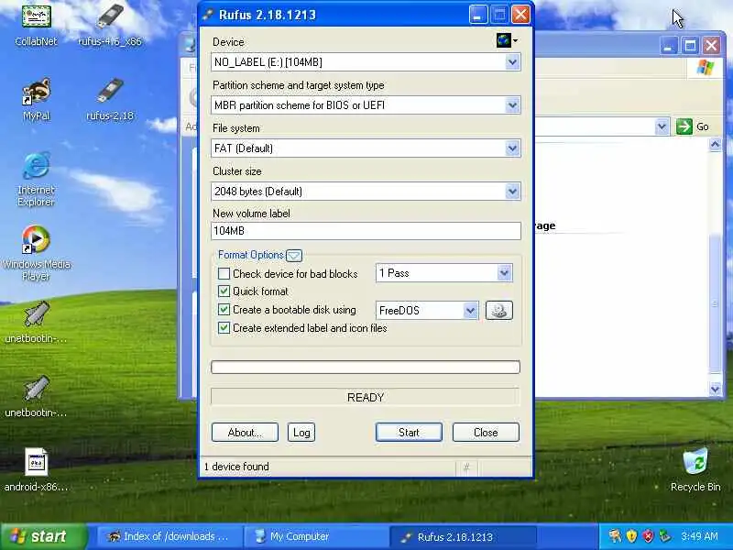
Task: Uncheck Quick format option
Action: click(x=224, y=291)
